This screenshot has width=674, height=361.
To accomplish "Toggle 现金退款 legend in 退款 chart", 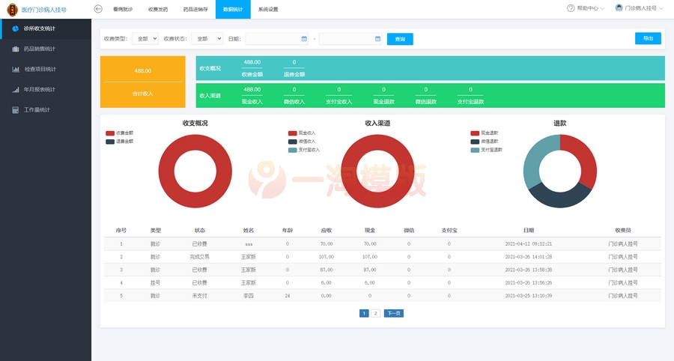I will [485, 133].
